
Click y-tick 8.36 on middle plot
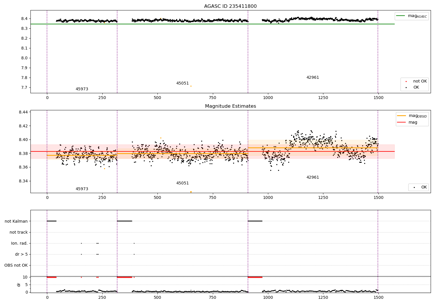coord(23,167)
